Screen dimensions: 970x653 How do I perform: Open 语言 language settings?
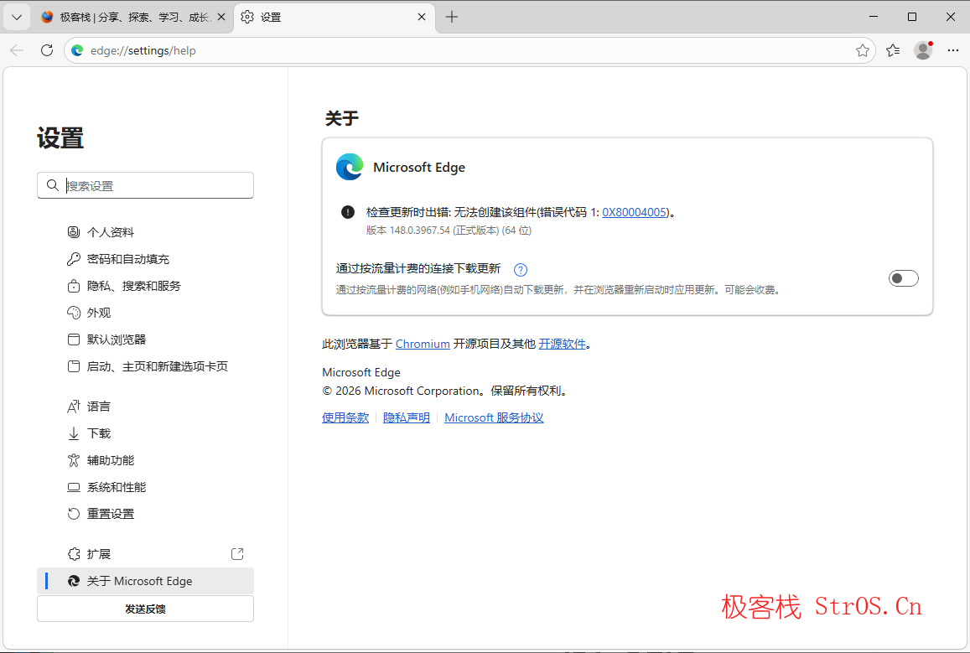[145, 407]
